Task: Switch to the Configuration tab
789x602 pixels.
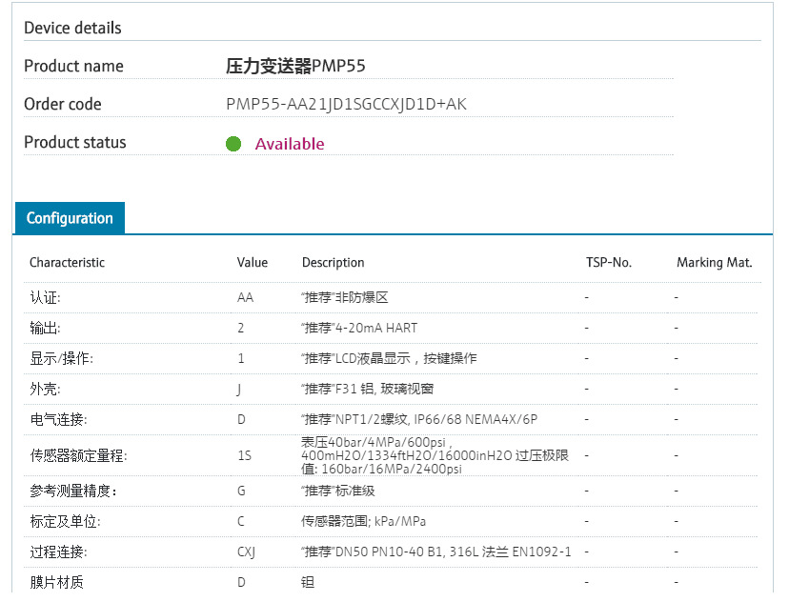Action: [x=69, y=218]
